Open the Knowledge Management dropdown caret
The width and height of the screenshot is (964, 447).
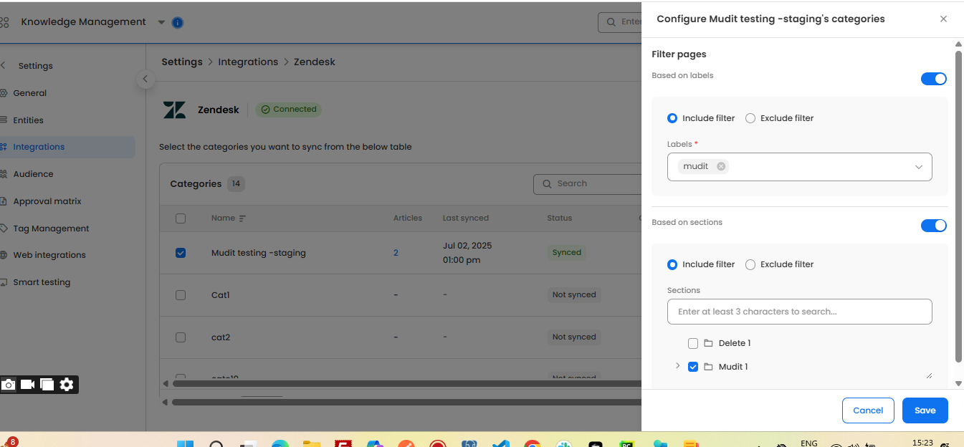click(161, 22)
